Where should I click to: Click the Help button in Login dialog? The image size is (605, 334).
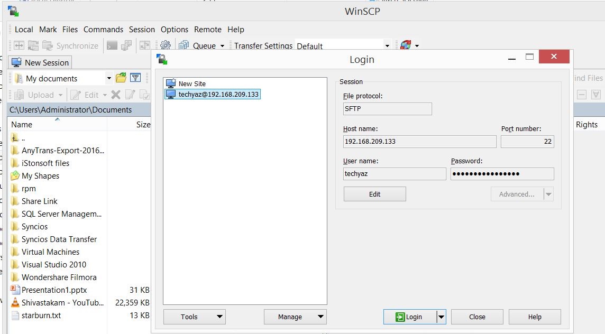click(534, 317)
